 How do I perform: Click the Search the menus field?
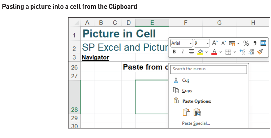[208, 70]
